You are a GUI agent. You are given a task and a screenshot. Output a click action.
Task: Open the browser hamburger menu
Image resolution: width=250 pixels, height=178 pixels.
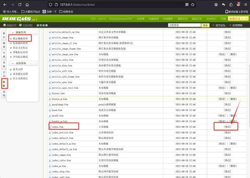click(245, 5)
